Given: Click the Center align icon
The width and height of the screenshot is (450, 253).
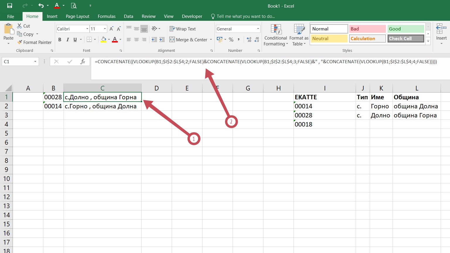Looking at the screenshot, I should pos(137,40).
